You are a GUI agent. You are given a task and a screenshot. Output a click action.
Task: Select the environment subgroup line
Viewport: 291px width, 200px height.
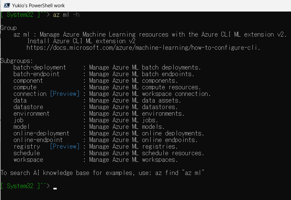pos(31,113)
